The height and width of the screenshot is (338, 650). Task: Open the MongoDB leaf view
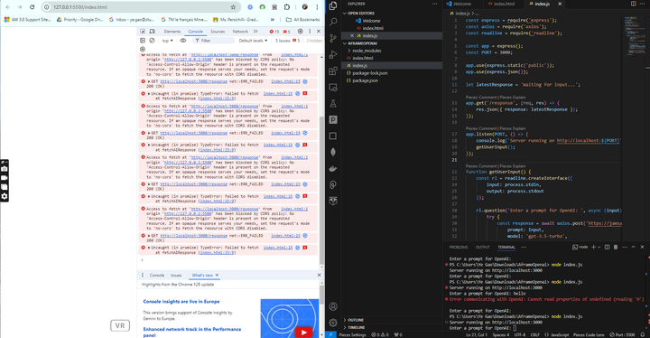[333, 153]
